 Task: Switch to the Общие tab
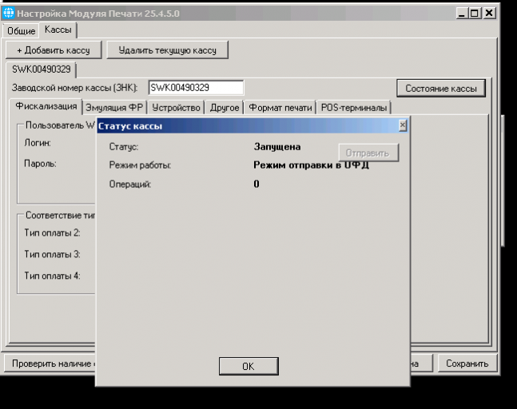21,30
